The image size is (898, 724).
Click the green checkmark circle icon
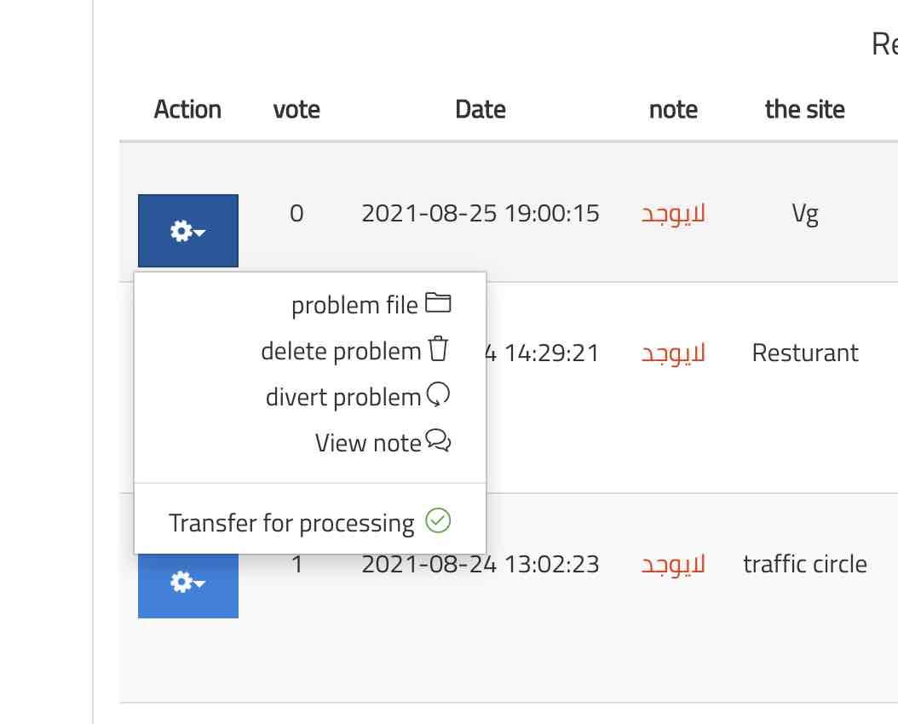coord(438,520)
